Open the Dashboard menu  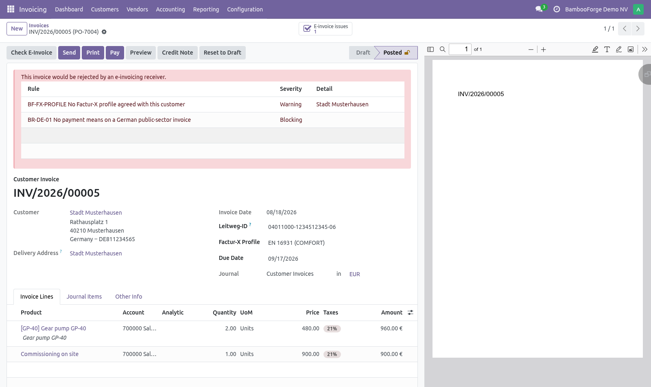[69, 9]
